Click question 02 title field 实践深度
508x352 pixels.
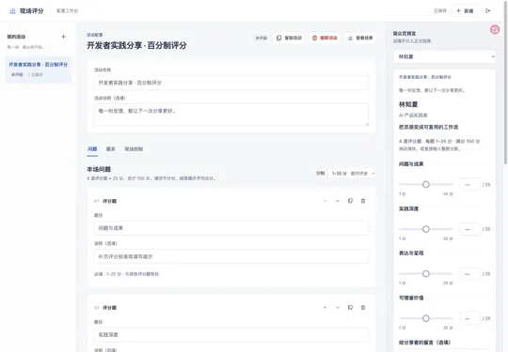[x=231, y=335]
